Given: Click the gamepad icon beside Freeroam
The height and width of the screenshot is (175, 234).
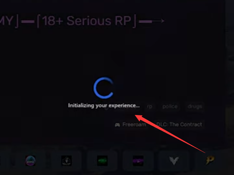Looking at the screenshot, I should point(117,125).
